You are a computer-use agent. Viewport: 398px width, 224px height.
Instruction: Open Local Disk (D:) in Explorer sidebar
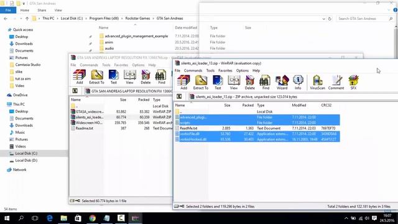26,161
